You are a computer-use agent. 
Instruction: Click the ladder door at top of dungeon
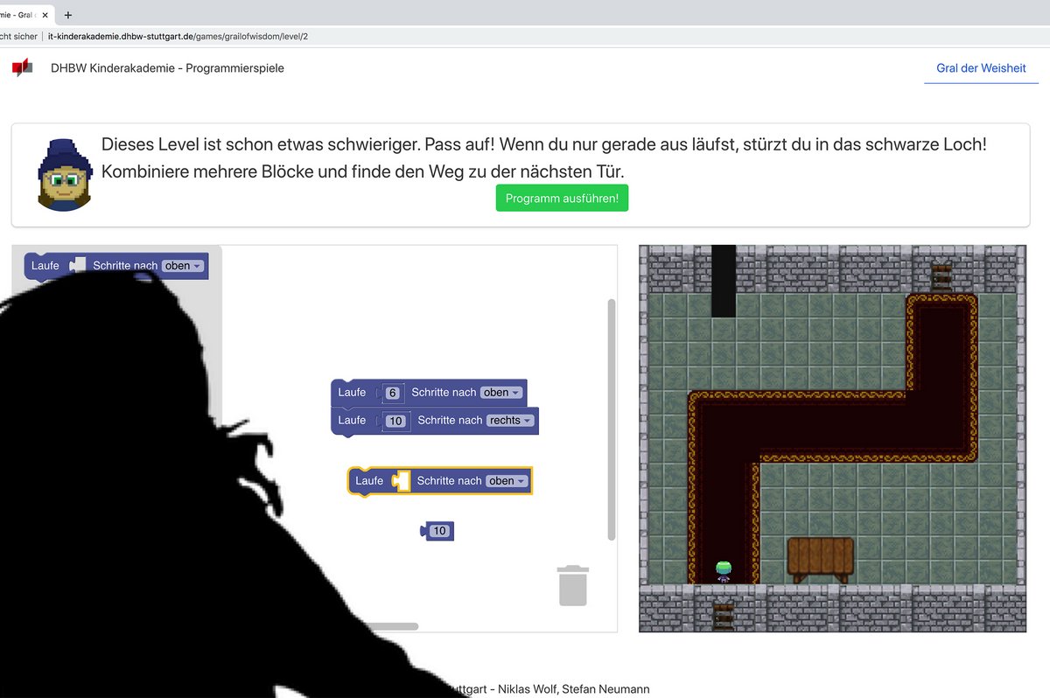pyautogui.click(x=941, y=276)
